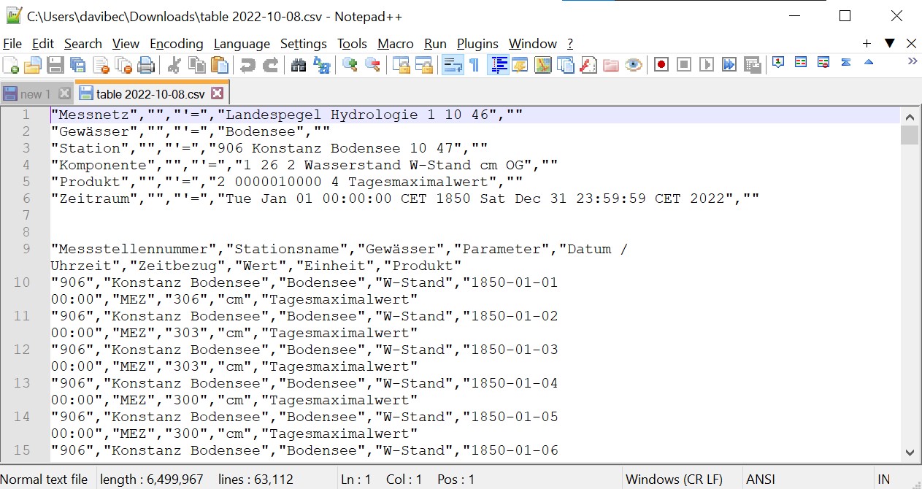Toggle the Show indent guide button

[x=499, y=66]
